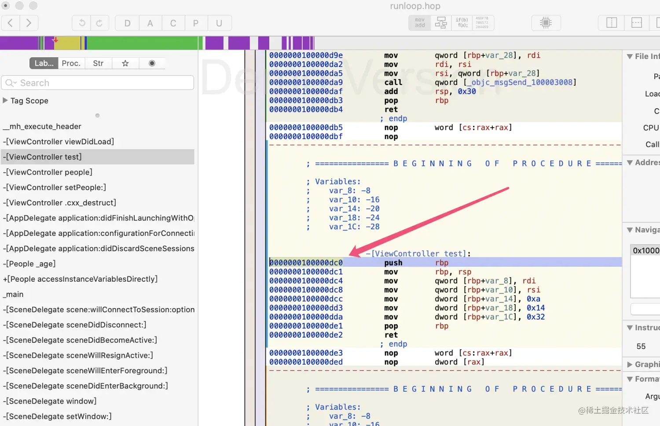Expand the Tag Scope disclosure triangle

point(5,100)
